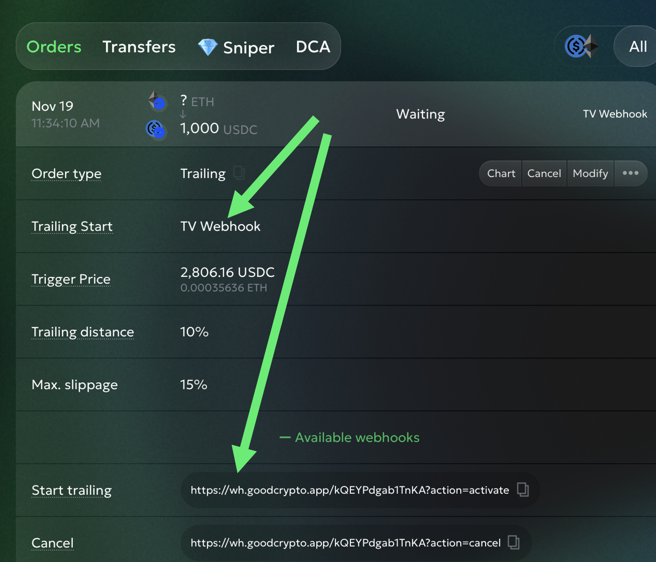Click the Sniper diamond icon

[x=208, y=47]
